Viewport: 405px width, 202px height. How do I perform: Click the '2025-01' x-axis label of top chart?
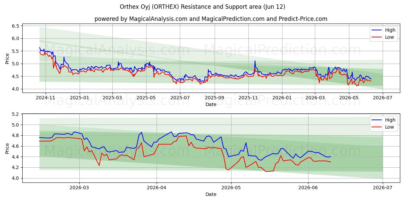(x=80, y=98)
